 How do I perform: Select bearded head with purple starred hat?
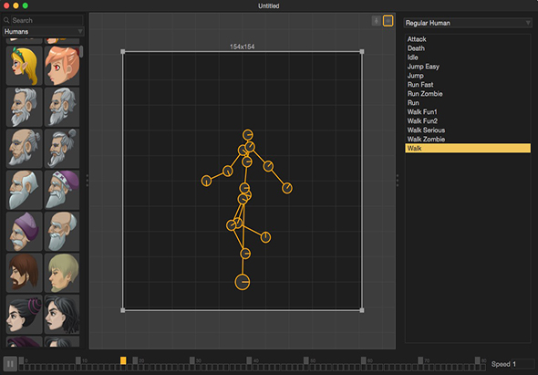[62, 191]
